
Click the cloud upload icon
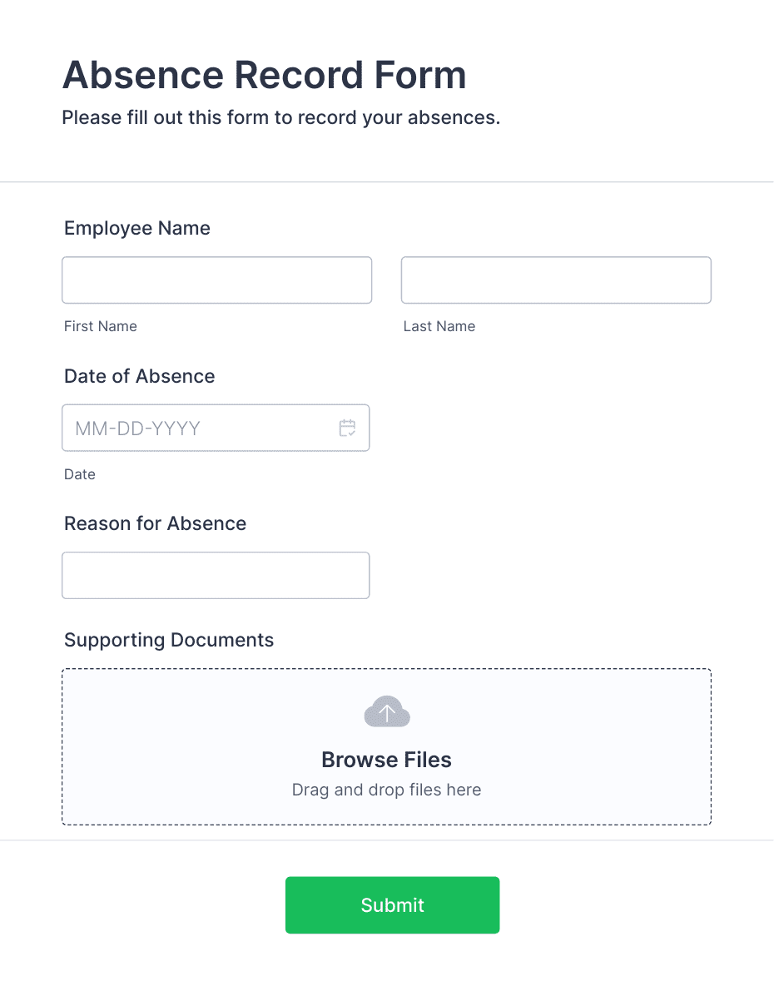click(387, 711)
